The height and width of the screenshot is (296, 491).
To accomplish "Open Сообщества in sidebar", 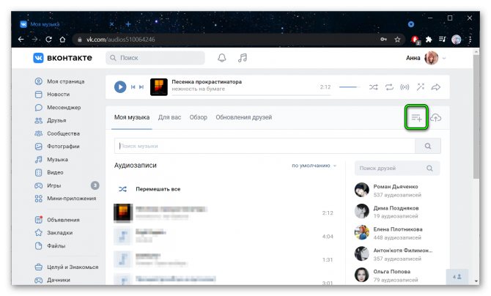I will coord(57,133).
